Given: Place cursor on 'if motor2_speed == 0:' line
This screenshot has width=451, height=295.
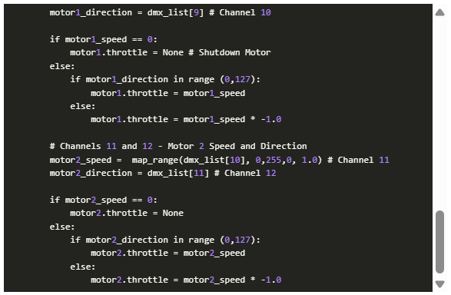Looking at the screenshot, I should point(104,200).
